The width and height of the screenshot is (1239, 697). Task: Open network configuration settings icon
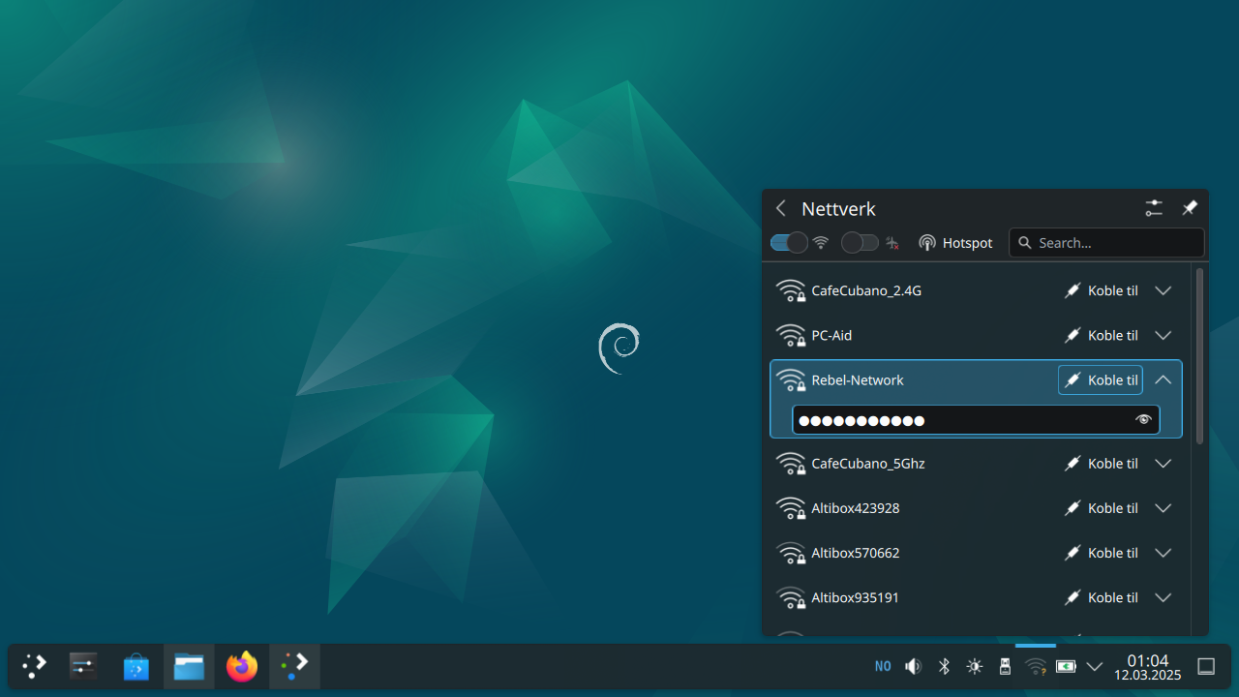[1154, 208]
